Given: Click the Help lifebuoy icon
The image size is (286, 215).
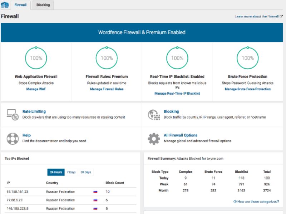Looking at the screenshot, I should (x=13, y=138).
